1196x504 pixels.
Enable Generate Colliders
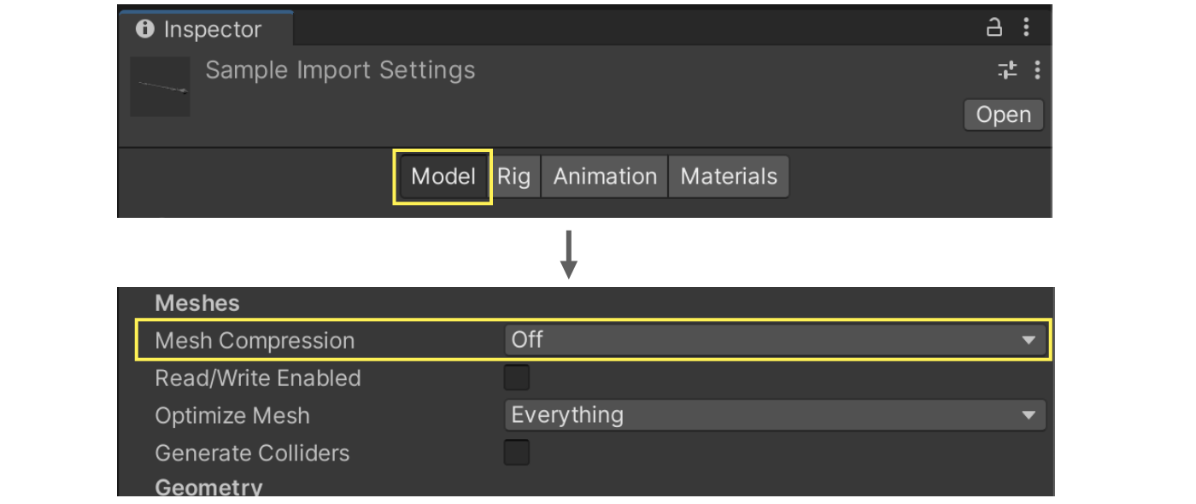click(x=515, y=454)
